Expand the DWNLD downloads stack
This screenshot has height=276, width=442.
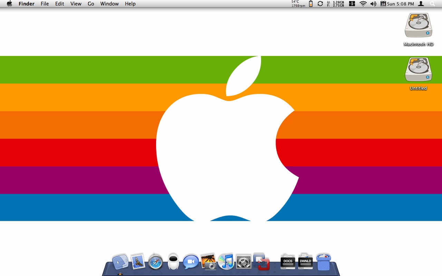point(306,262)
